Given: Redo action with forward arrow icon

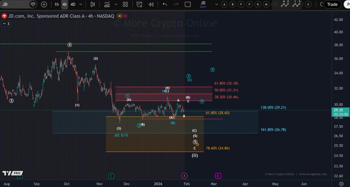Looking at the screenshot, I should pos(176,4).
